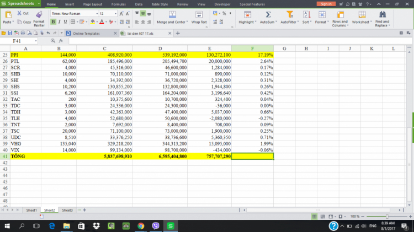Open Rows and Columns tool
This screenshot has width=414, height=232.
pyautogui.click(x=340, y=19)
